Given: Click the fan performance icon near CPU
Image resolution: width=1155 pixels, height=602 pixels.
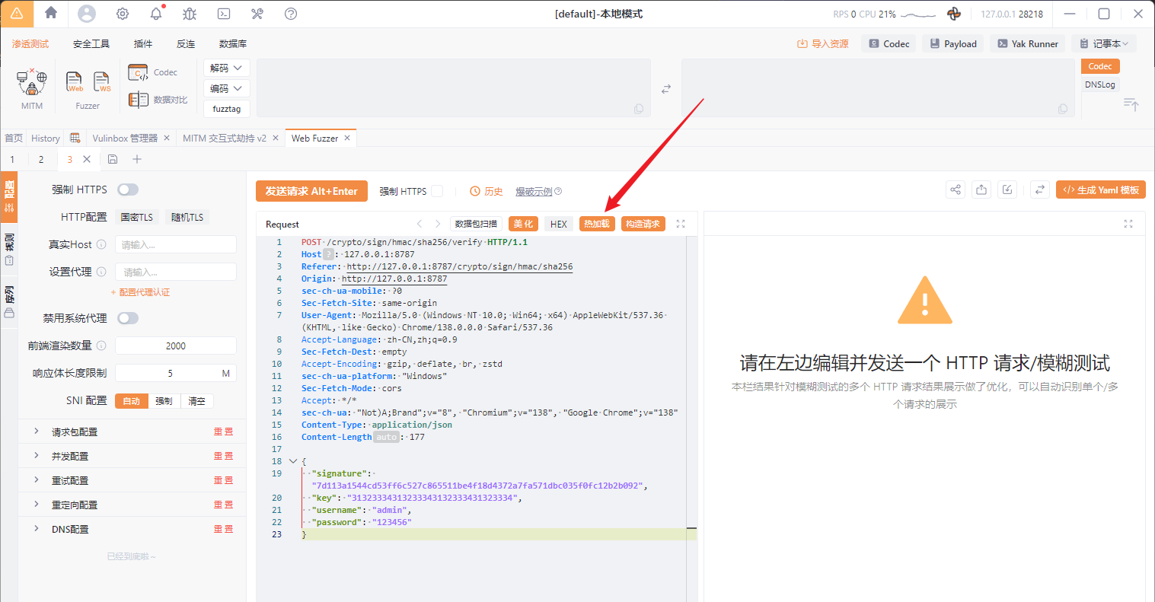Looking at the screenshot, I should coord(954,14).
